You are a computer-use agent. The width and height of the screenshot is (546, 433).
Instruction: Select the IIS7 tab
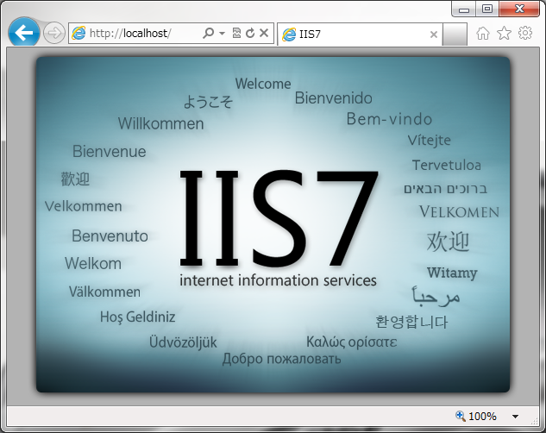click(x=360, y=35)
